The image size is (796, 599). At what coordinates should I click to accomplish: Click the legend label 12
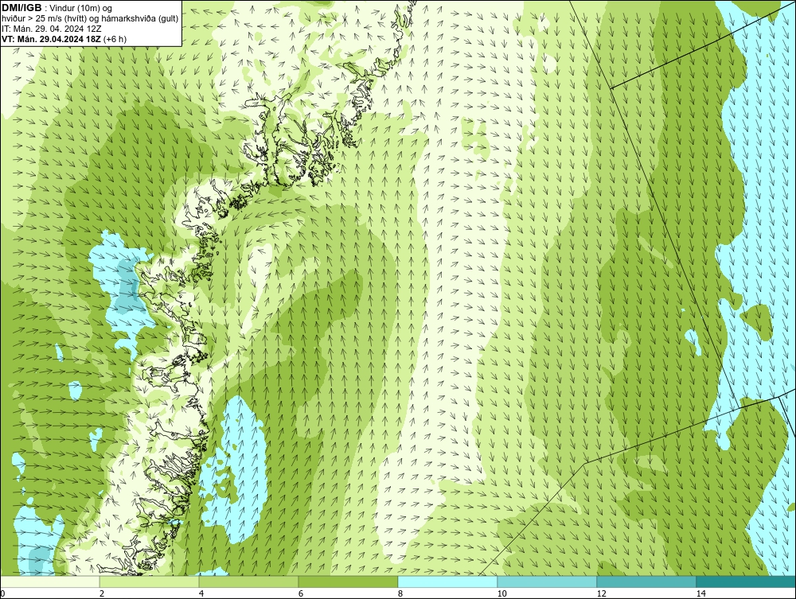[601, 593]
